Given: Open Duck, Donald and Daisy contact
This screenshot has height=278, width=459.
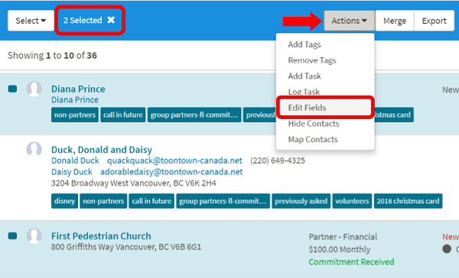Looking at the screenshot, I should tap(102, 150).
